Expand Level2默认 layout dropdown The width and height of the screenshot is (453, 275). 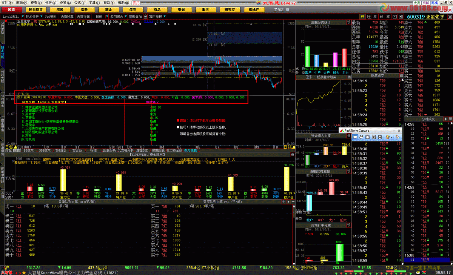coord(22,17)
